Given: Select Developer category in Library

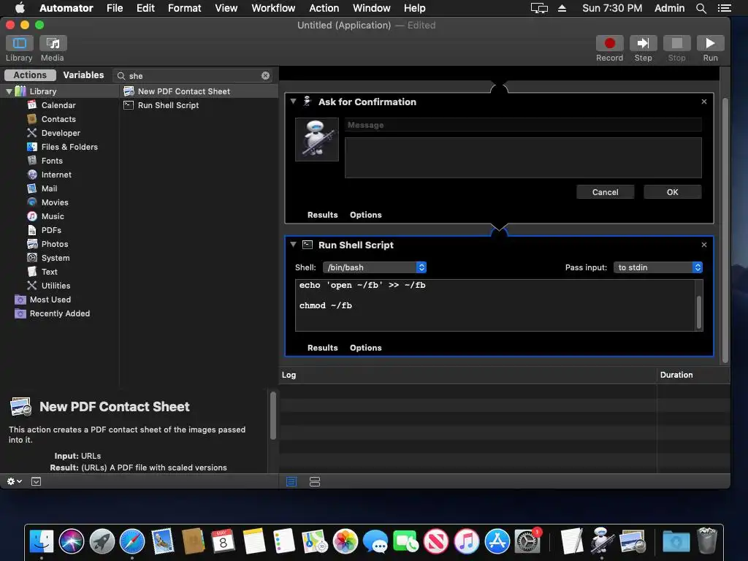Looking at the screenshot, I should tap(61, 133).
